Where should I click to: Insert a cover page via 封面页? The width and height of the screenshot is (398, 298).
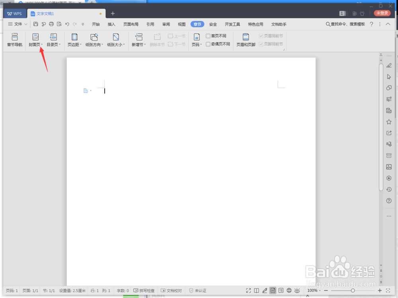35,40
